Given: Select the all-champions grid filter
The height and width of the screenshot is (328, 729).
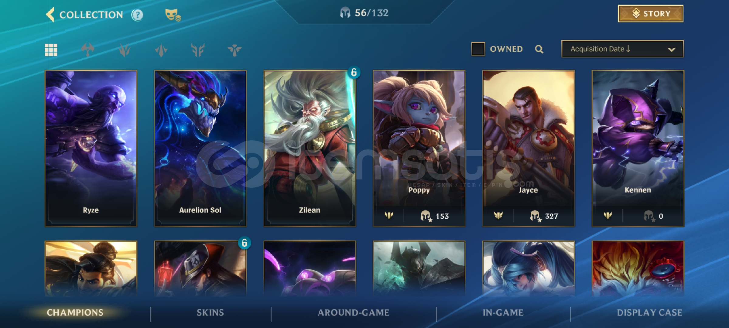Looking at the screenshot, I should [x=51, y=50].
